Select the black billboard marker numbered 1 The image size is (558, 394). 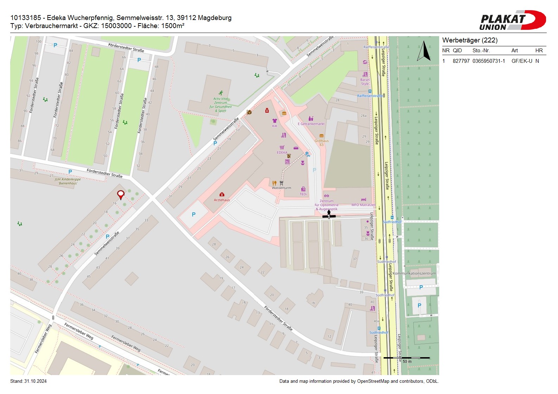329,216
